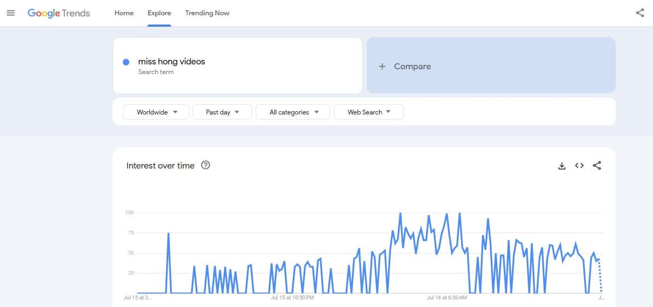
Task: Share the Interest over time chart
Action: pos(597,166)
